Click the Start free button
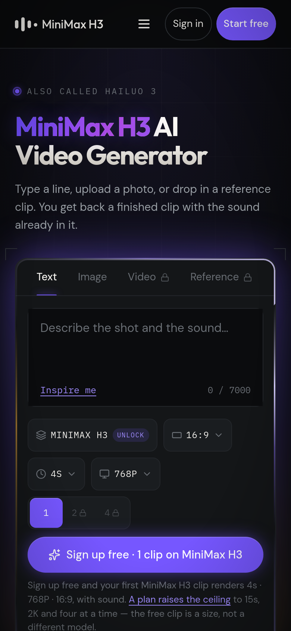This screenshot has width=291, height=631. [246, 24]
